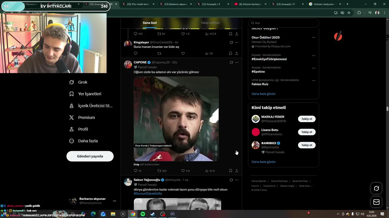Image resolution: width=389 pixels, height=218 pixels.
Task: Repost the top post with 65 reposts
Action: [161, 34]
